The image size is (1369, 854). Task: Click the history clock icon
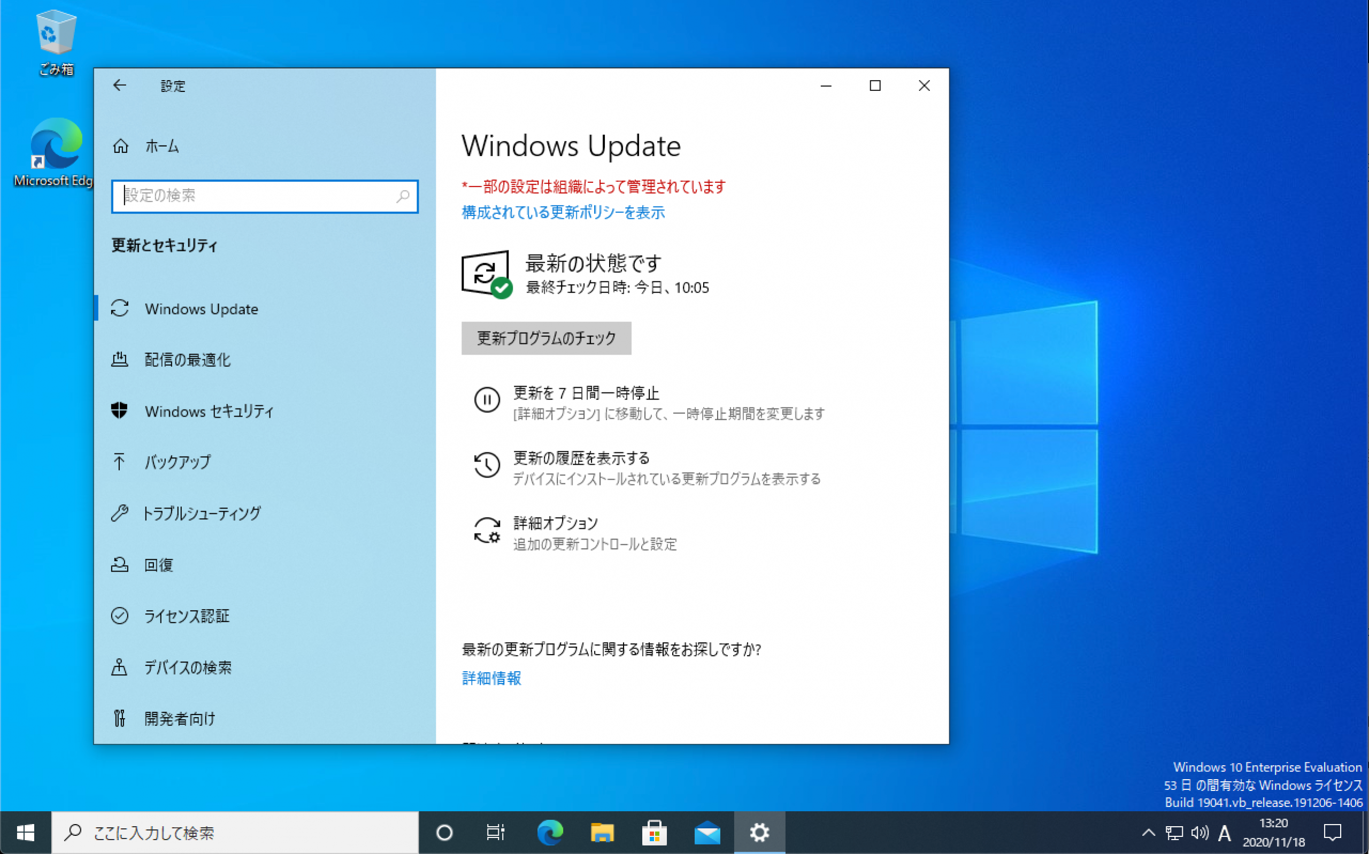(x=487, y=465)
